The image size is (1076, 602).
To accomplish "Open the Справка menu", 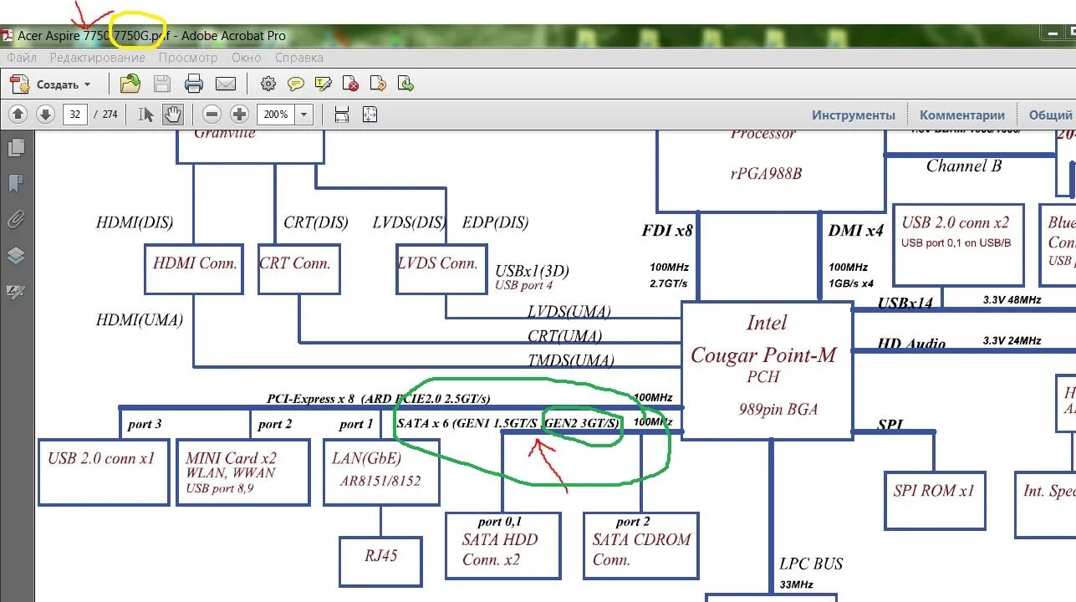I will (x=298, y=58).
